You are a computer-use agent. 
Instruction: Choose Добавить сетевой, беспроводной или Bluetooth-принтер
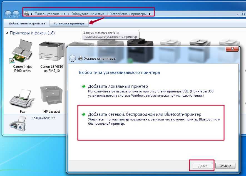tap(145, 114)
